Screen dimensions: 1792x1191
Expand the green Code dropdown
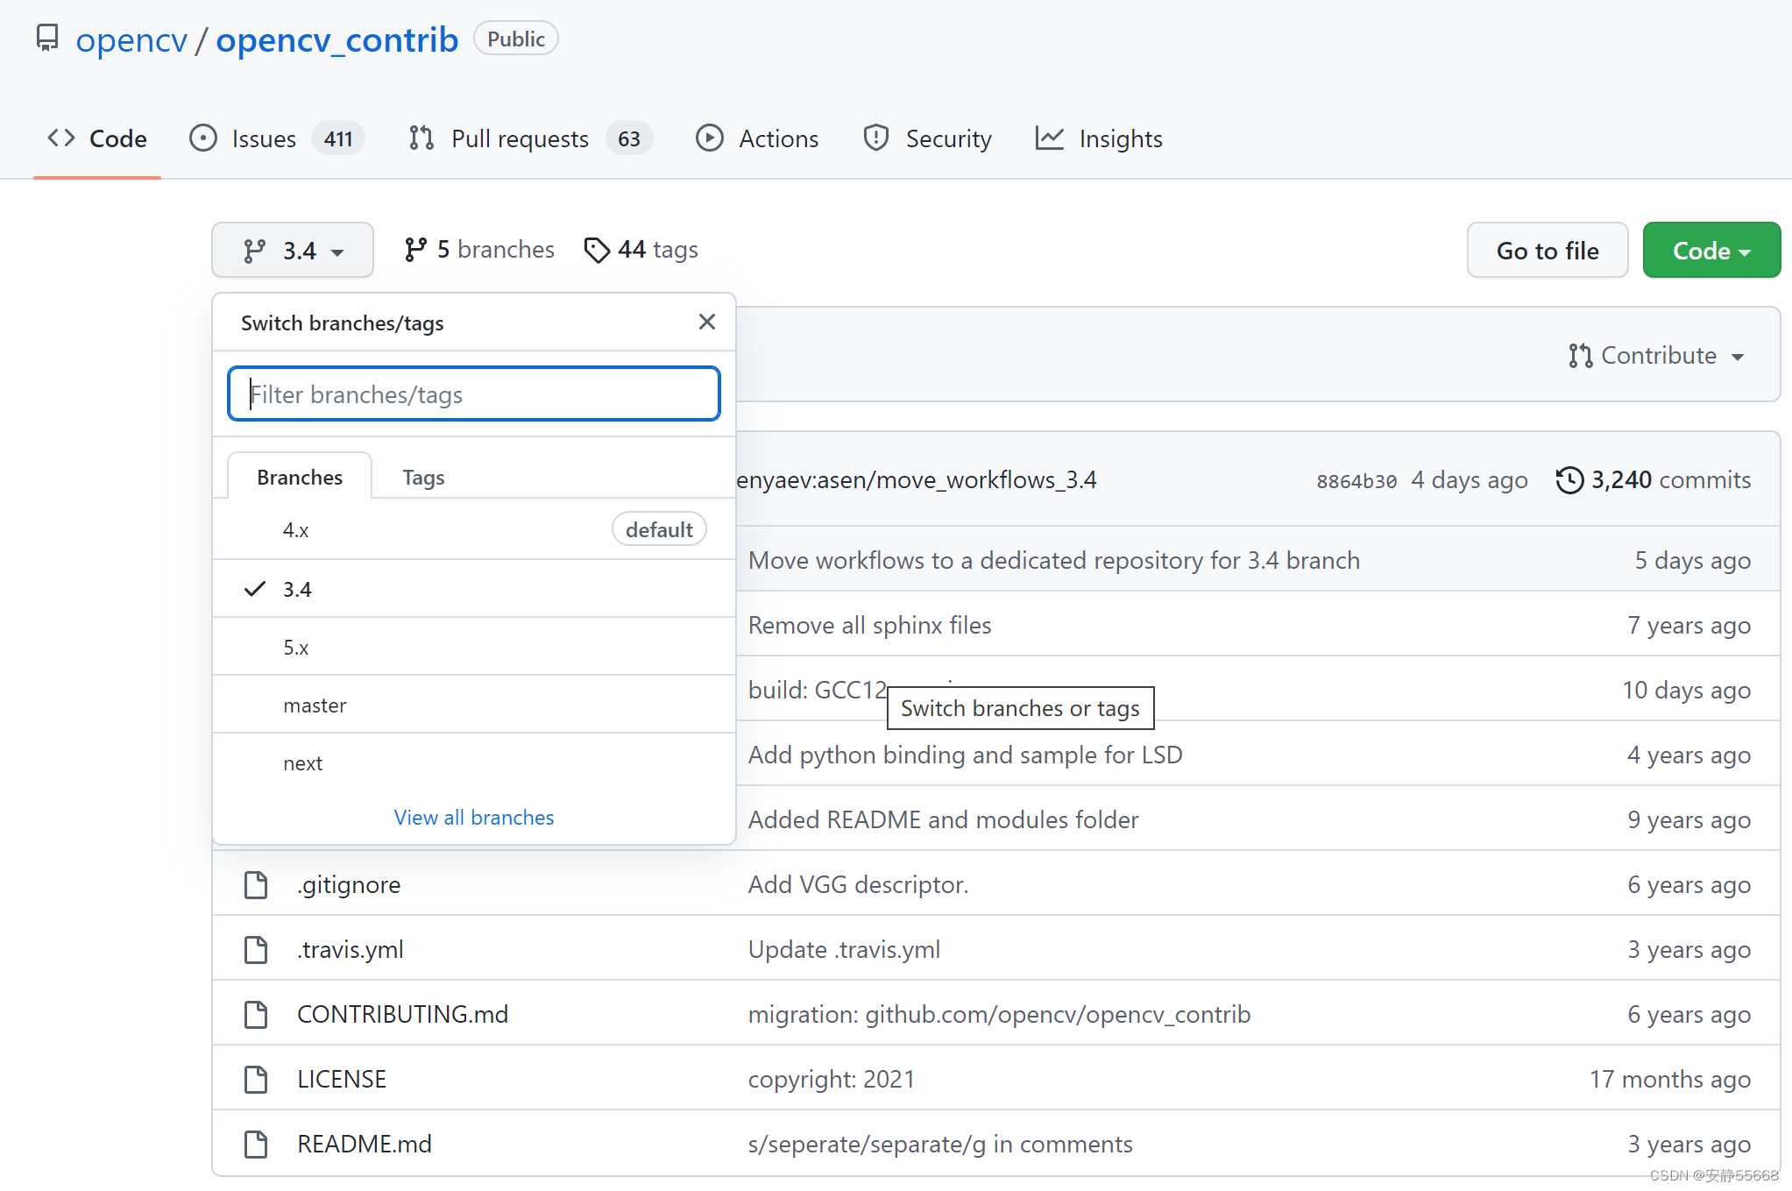1711,251
